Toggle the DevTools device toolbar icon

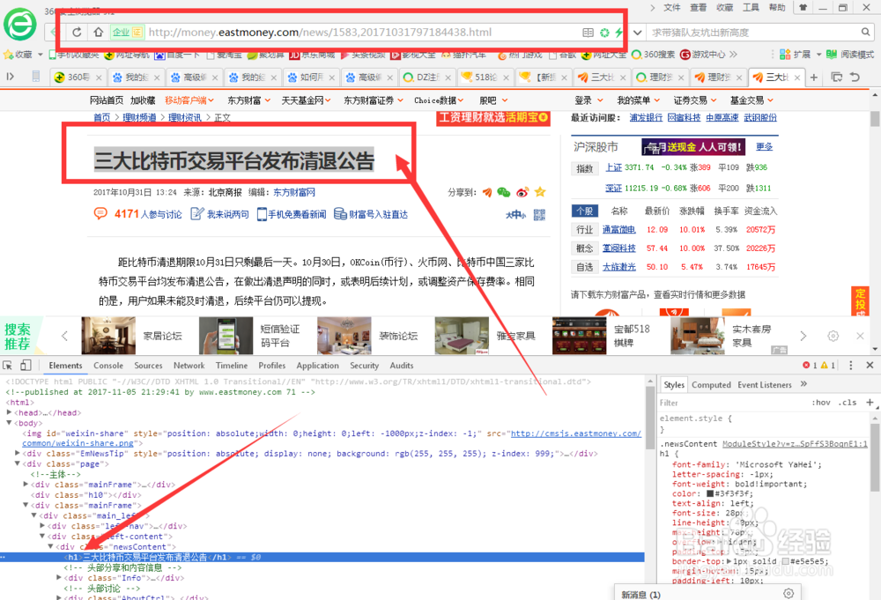pos(26,365)
